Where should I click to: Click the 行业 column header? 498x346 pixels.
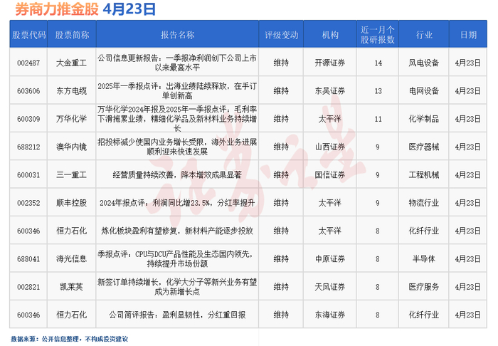tap(424, 35)
